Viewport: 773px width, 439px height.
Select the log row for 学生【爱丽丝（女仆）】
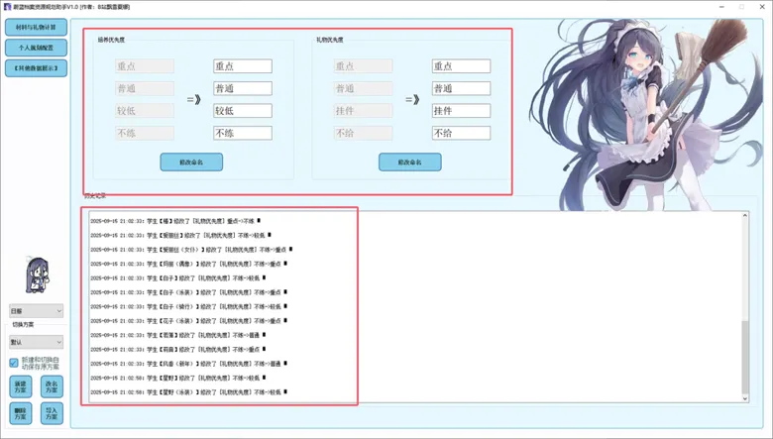pos(191,250)
